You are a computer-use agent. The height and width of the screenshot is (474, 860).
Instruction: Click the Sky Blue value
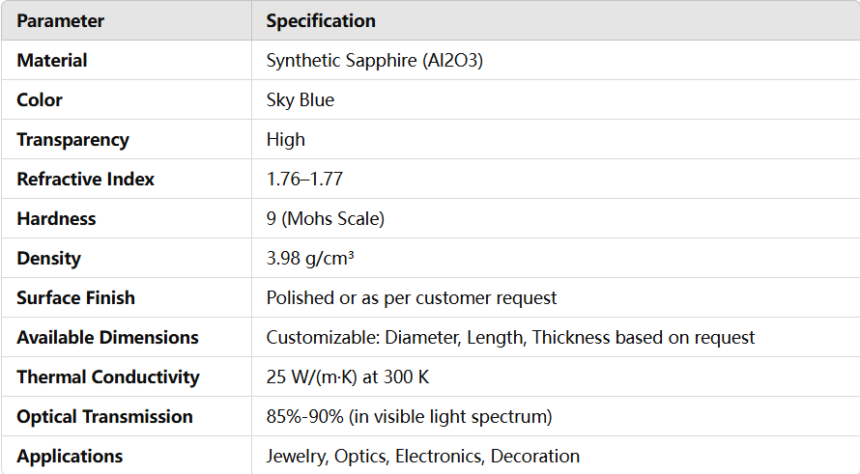point(301,99)
